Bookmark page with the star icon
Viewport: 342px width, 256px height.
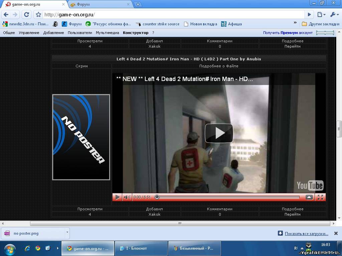click(38, 15)
